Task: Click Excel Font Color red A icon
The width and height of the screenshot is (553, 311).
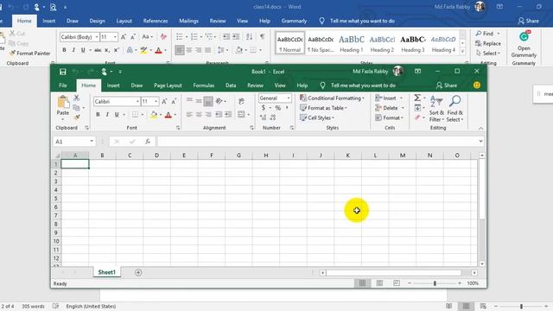Action: tap(168, 114)
